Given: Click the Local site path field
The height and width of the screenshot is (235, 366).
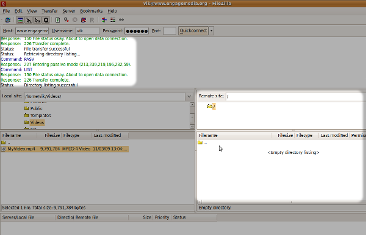Looking at the screenshot, I should pos(104,96).
